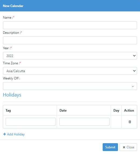140x154 pixels.
Task: Click the X icon on the Close button
Action: (x=124, y=147)
